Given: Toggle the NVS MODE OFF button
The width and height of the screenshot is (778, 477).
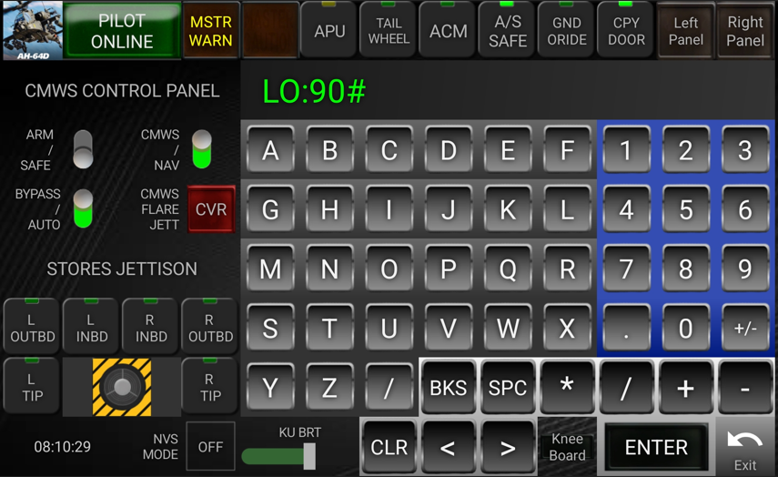Looking at the screenshot, I should point(210,447).
